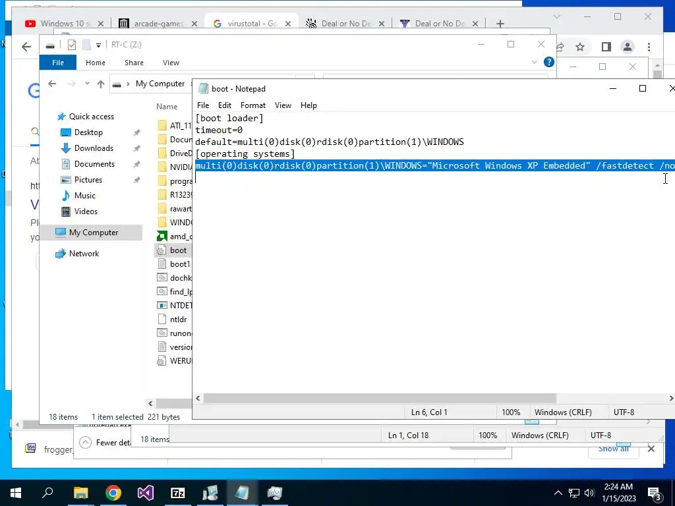Open the File tab in File Explorer
This screenshot has width=675, height=506.
(x=58, y=63)
